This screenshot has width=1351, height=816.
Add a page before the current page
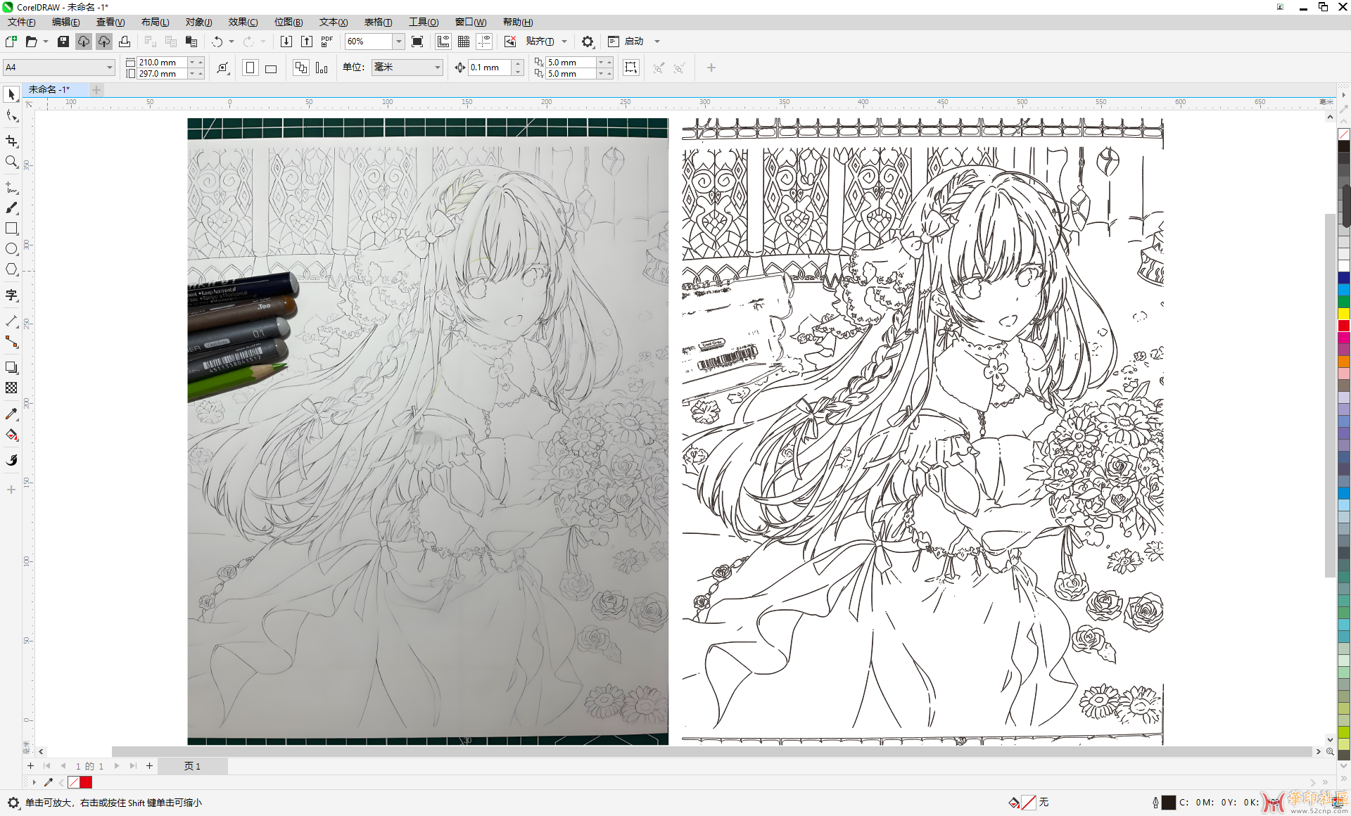30,766
